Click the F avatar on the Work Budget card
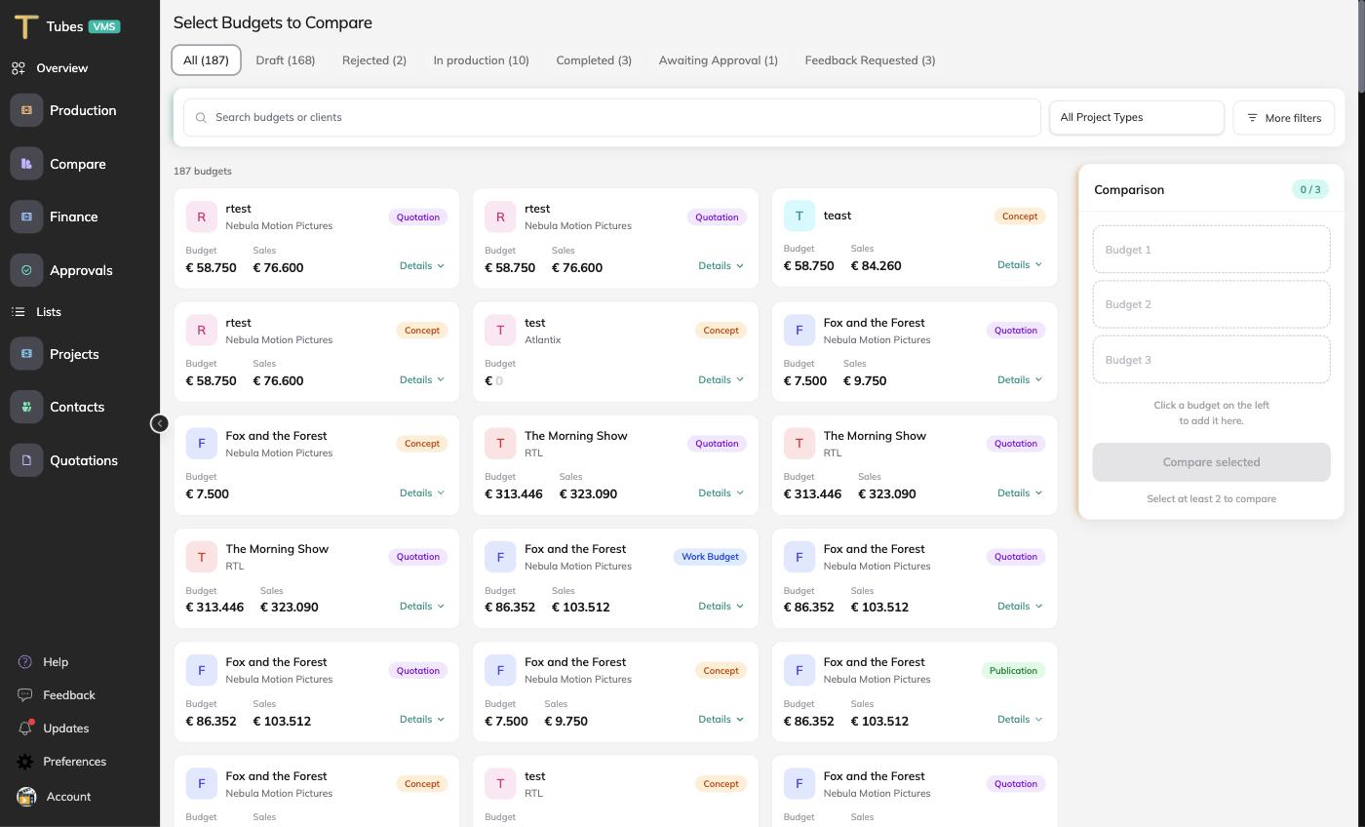Screen dimensions: 1365x827 tap(500, 557)
